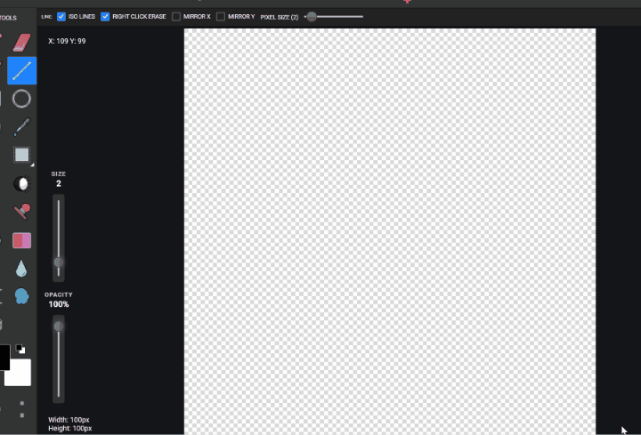Choose the Lighten/Darken tool
The width and height of the screenshot is (641, 435).
coord(21,183)
